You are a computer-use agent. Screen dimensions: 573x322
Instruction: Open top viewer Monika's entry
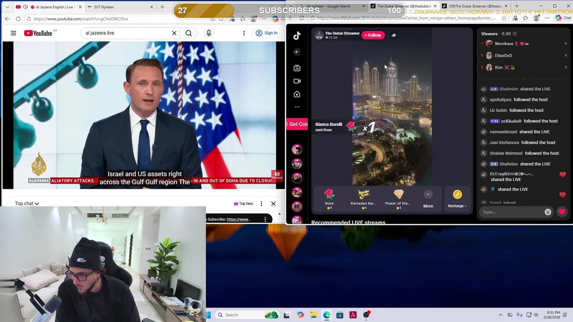[524, 43]
